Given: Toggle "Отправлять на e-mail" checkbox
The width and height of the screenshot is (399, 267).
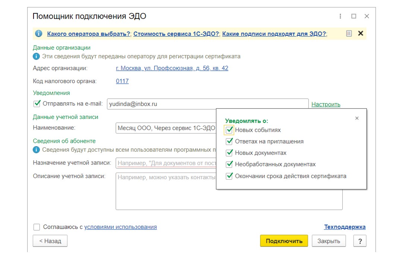Looking at the screenshot, I should [x=37, y=104].
